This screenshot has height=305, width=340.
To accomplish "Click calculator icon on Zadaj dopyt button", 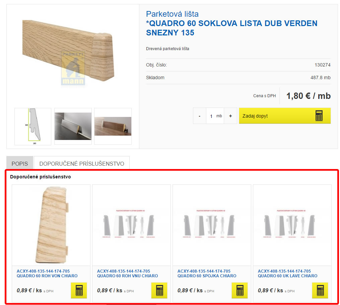I will click(319, 116).
